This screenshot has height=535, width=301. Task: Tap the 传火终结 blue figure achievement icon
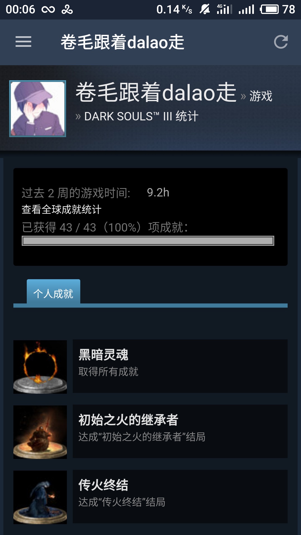click(40, 497)
